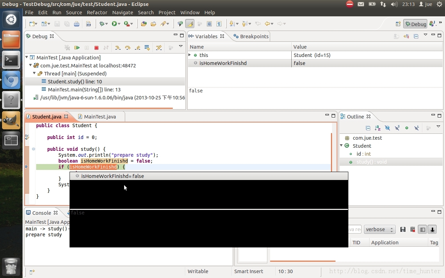Click the Debug perspective button
The height and width of the screenshot is (278, 445).
pos(415,24)
